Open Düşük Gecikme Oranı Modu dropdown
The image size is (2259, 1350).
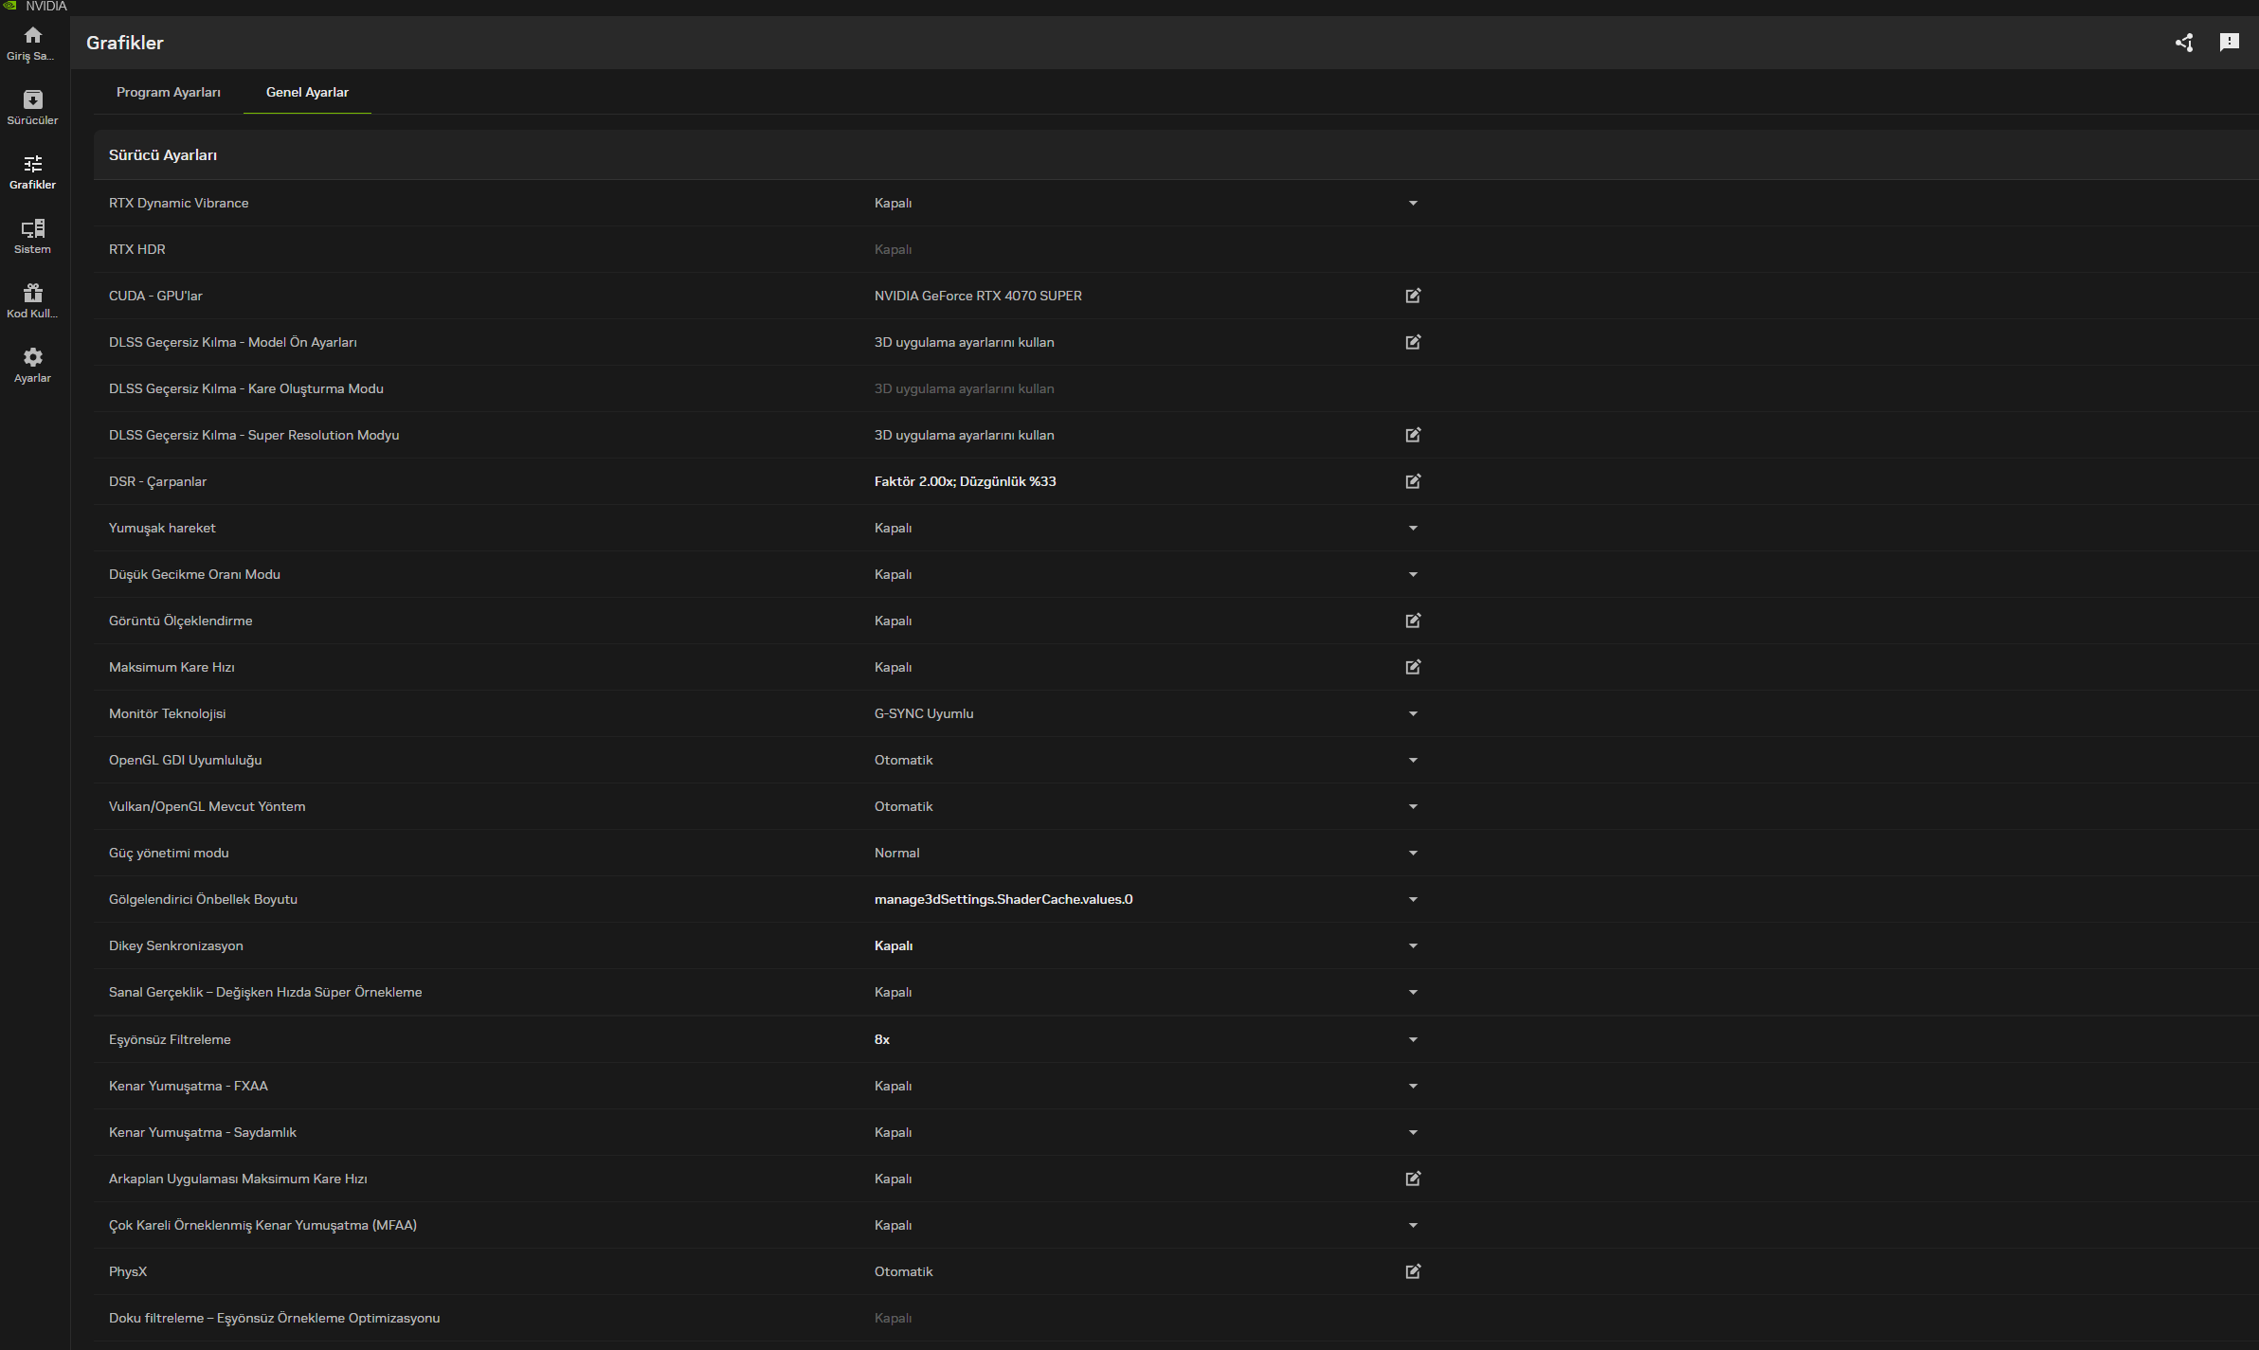pyautogui.click(x=1413, y=574)
